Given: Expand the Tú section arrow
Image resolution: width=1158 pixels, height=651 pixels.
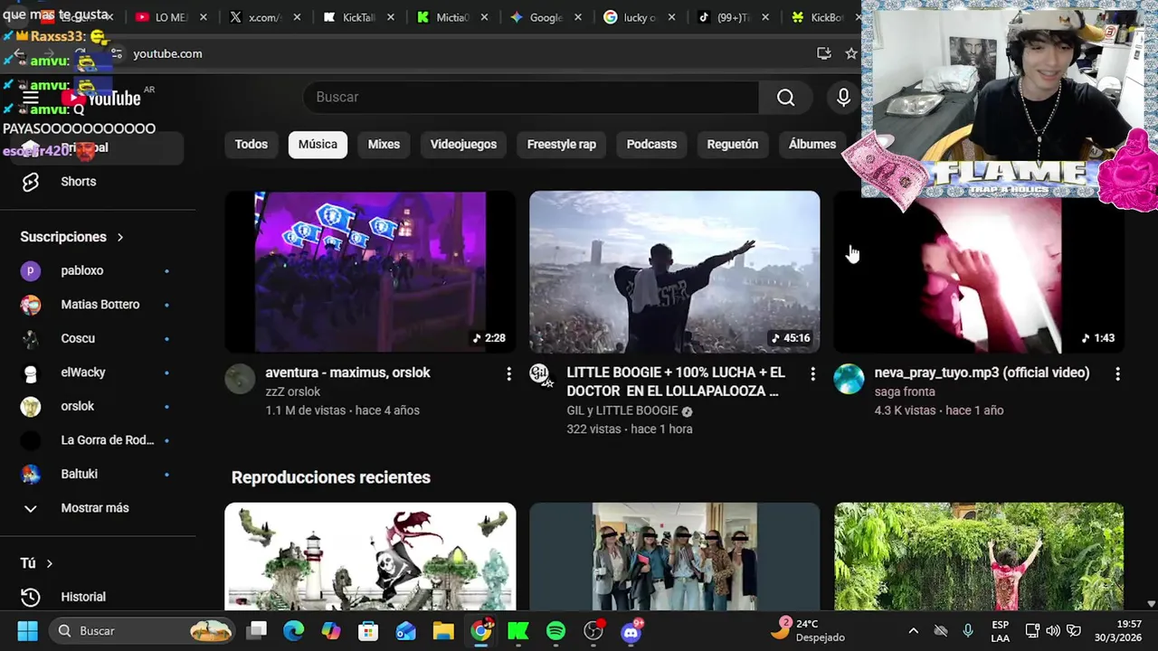Looking at the screenshot, I should (49, 563).
